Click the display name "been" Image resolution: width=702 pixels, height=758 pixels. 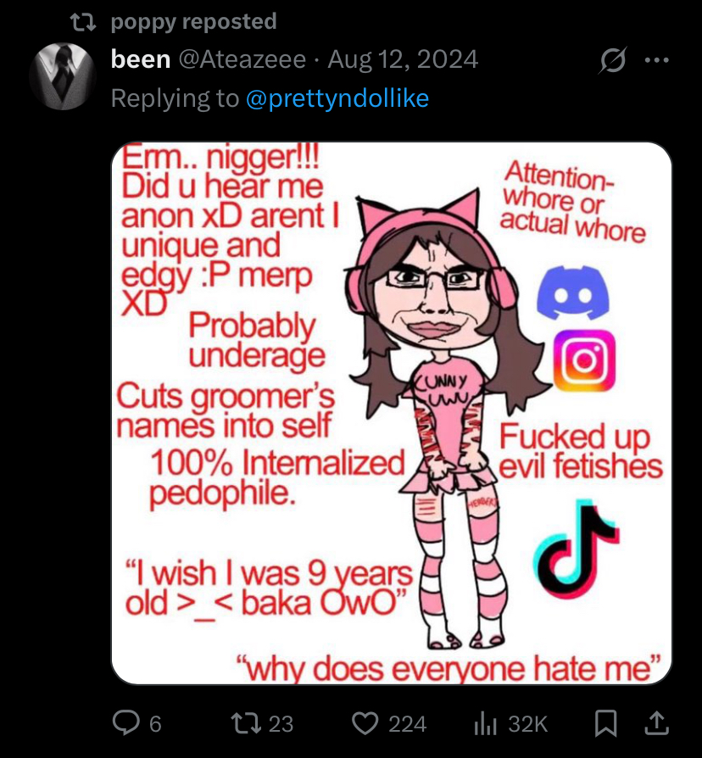[x=141, y=60]
